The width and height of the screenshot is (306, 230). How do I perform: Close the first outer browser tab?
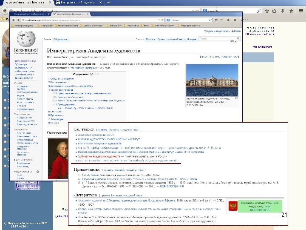coord(50,3)
